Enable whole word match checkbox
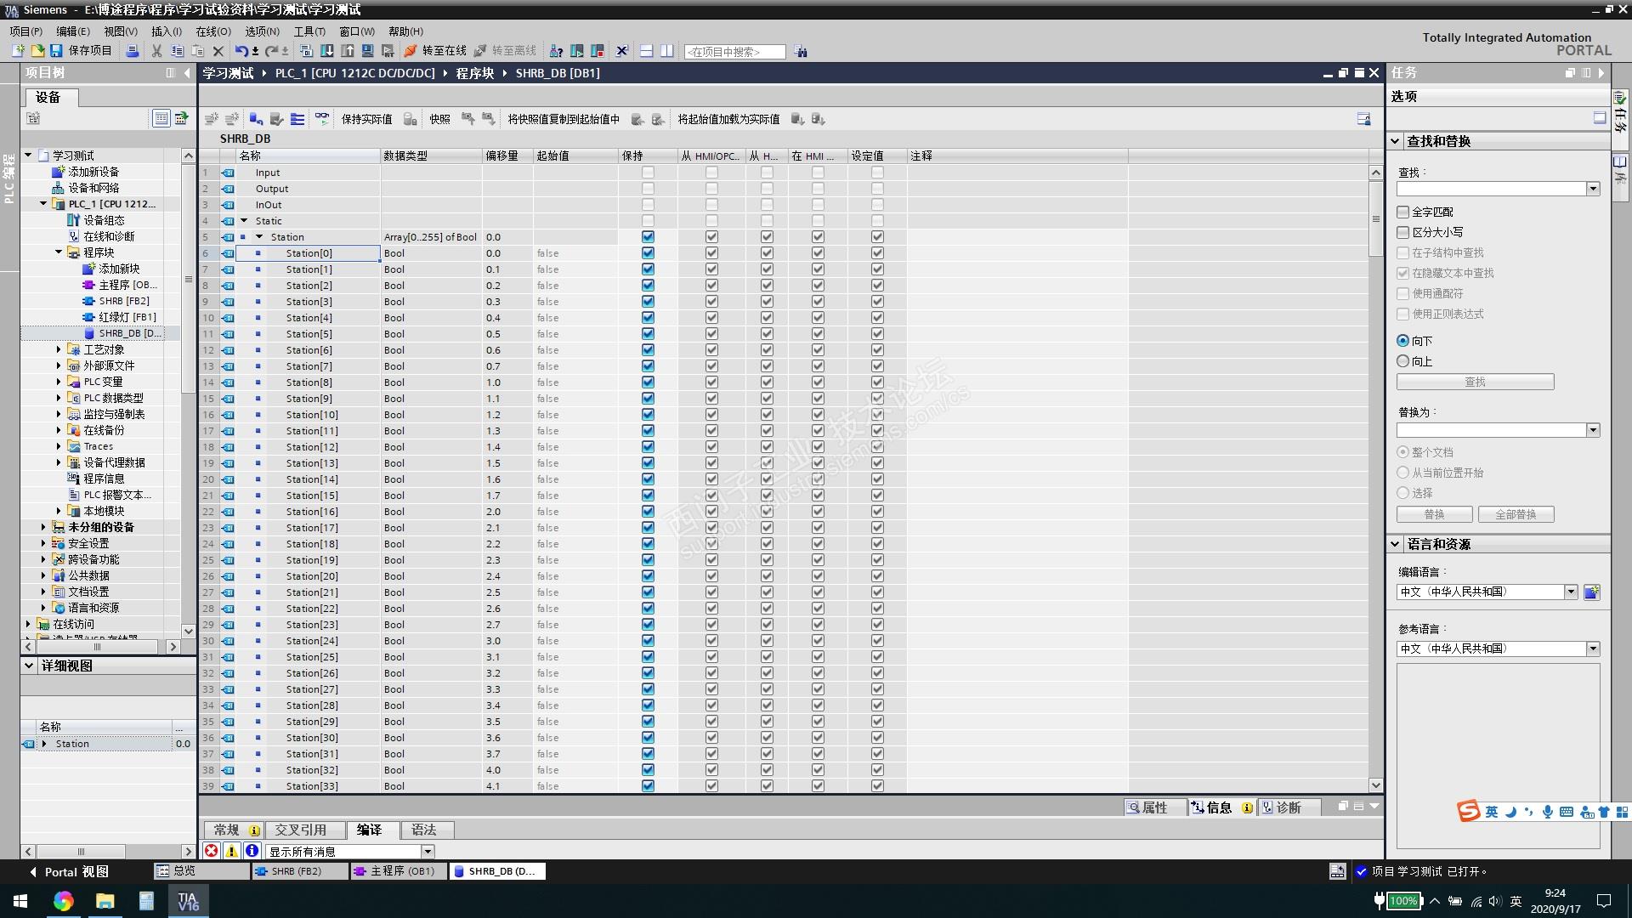The height and width of the screenshot is (918, 1632). pos(1403,212)
